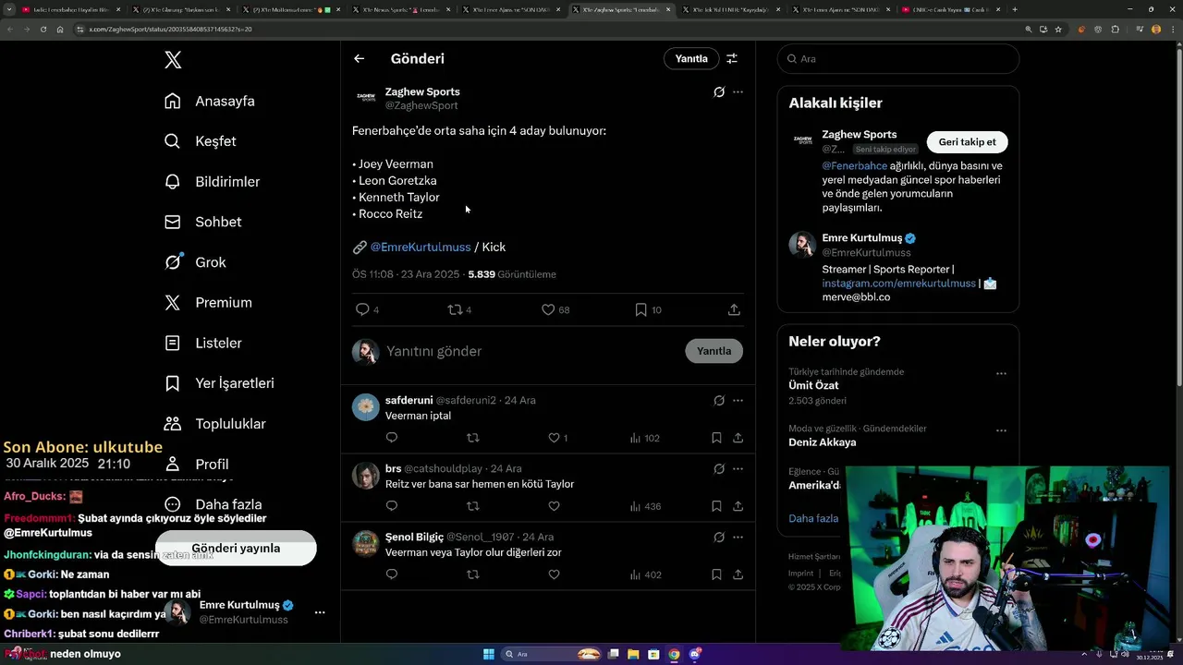
Task: Share the main post
Action: point(734,309)
